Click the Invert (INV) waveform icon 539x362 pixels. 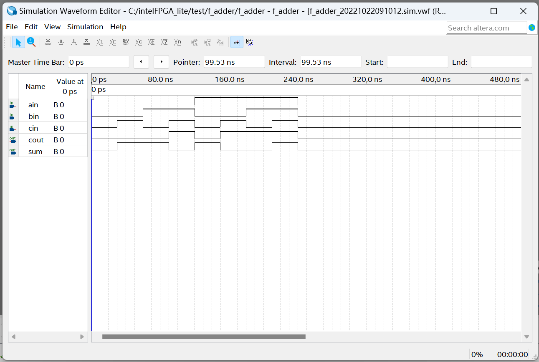click(126, 42)
